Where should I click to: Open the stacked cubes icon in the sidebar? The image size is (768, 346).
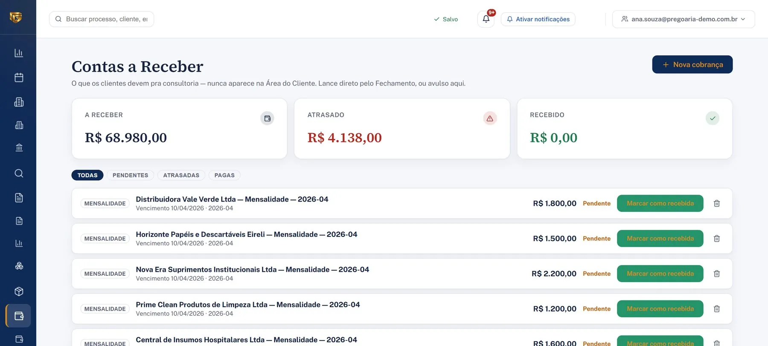(19, 266)
